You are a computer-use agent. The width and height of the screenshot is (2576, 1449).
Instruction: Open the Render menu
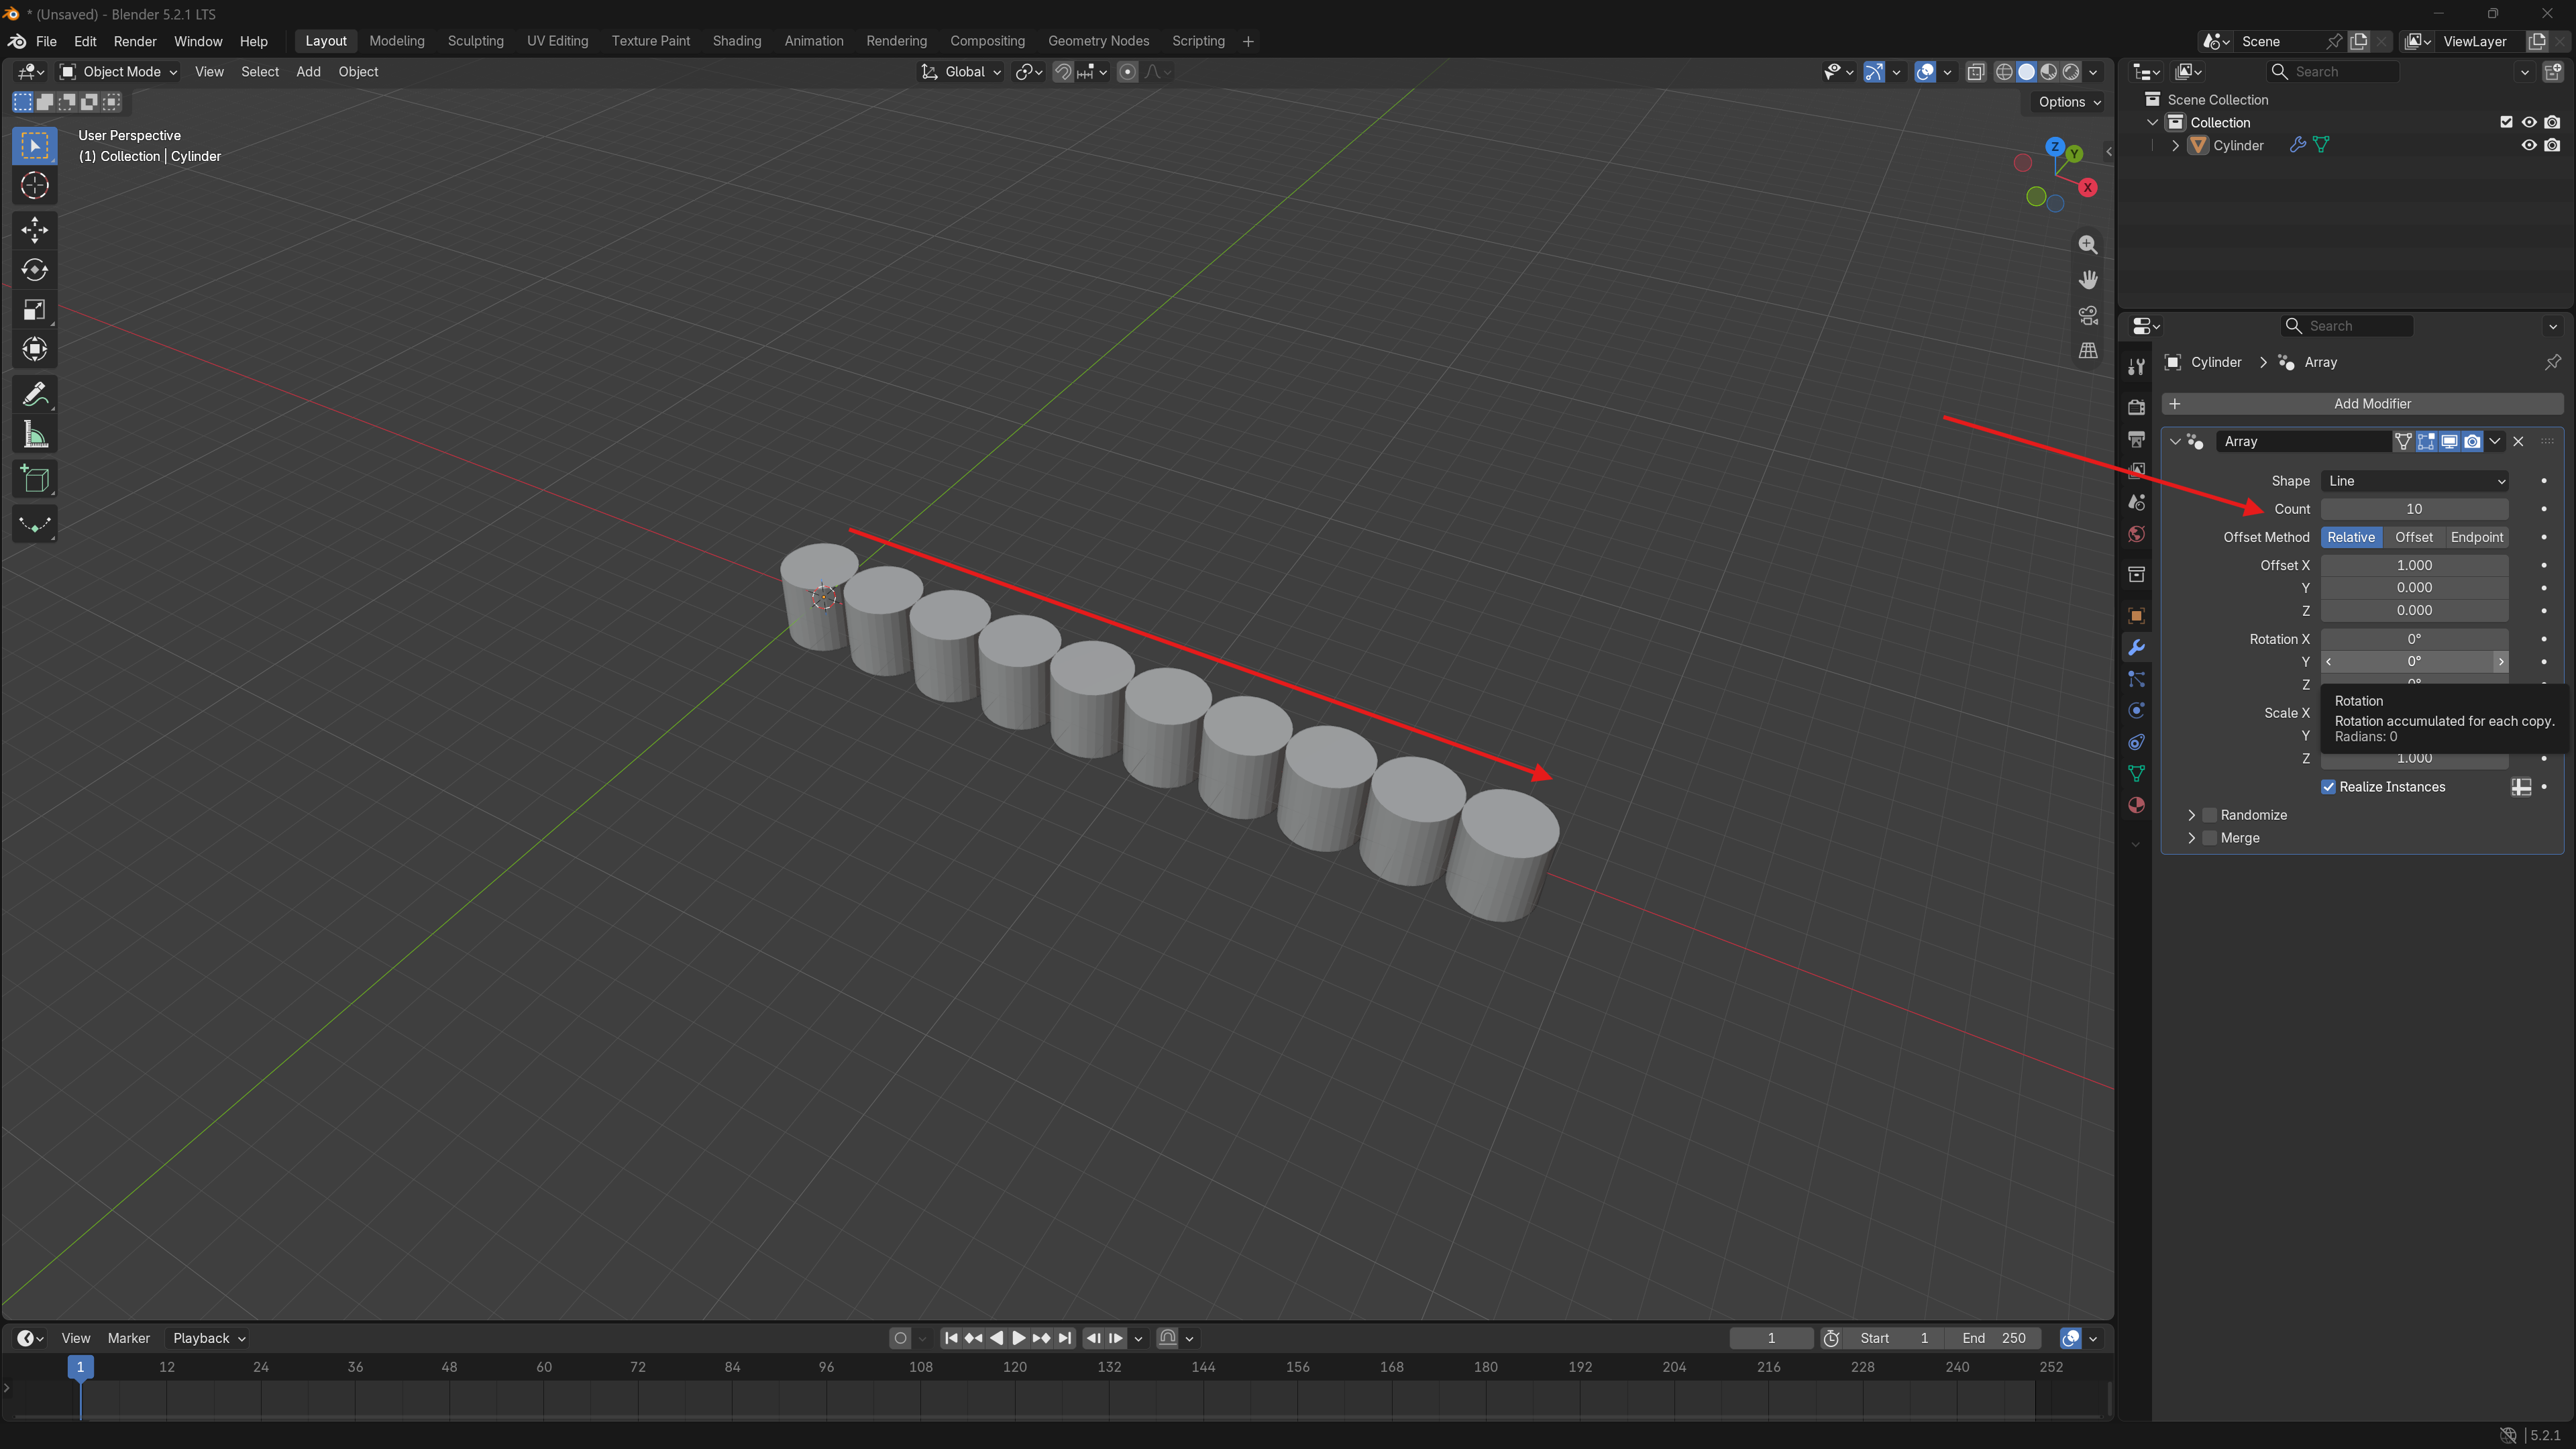[135, 41]
